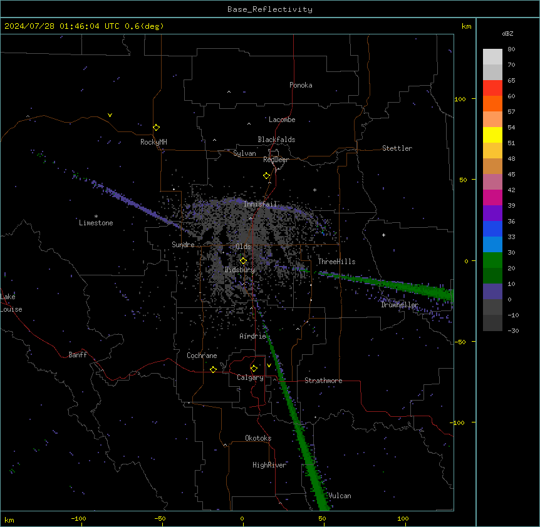The image size is (540, 527).
Task: Click the Stettler label
Action: [x=397, y=148]
